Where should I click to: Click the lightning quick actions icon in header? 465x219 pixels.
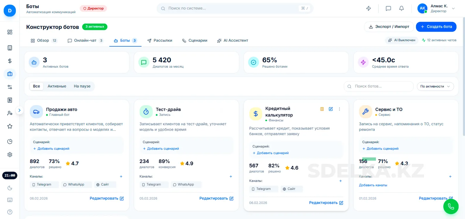[369, 9]
